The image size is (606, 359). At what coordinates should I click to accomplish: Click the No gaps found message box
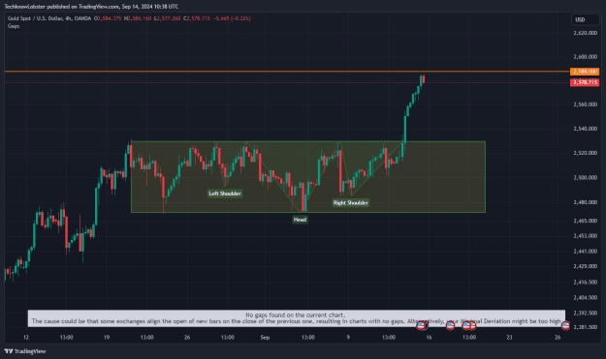(x=297, y=318)
